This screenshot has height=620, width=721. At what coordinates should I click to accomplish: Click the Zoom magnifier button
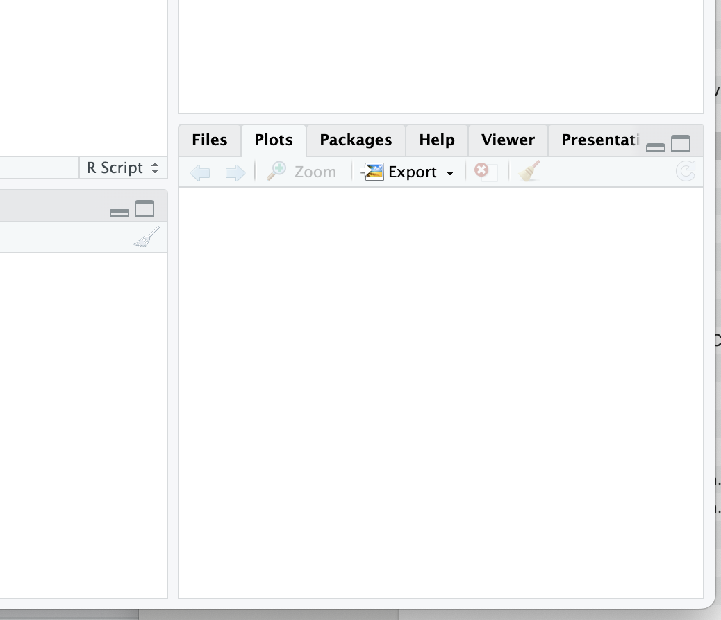point(302,172)
